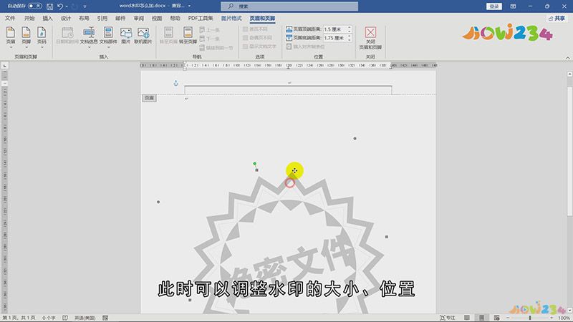Click the 插入对齐制表位 button
Image resolution: width=573 pixels, height=322 pixels.
(x=306, y=47)
